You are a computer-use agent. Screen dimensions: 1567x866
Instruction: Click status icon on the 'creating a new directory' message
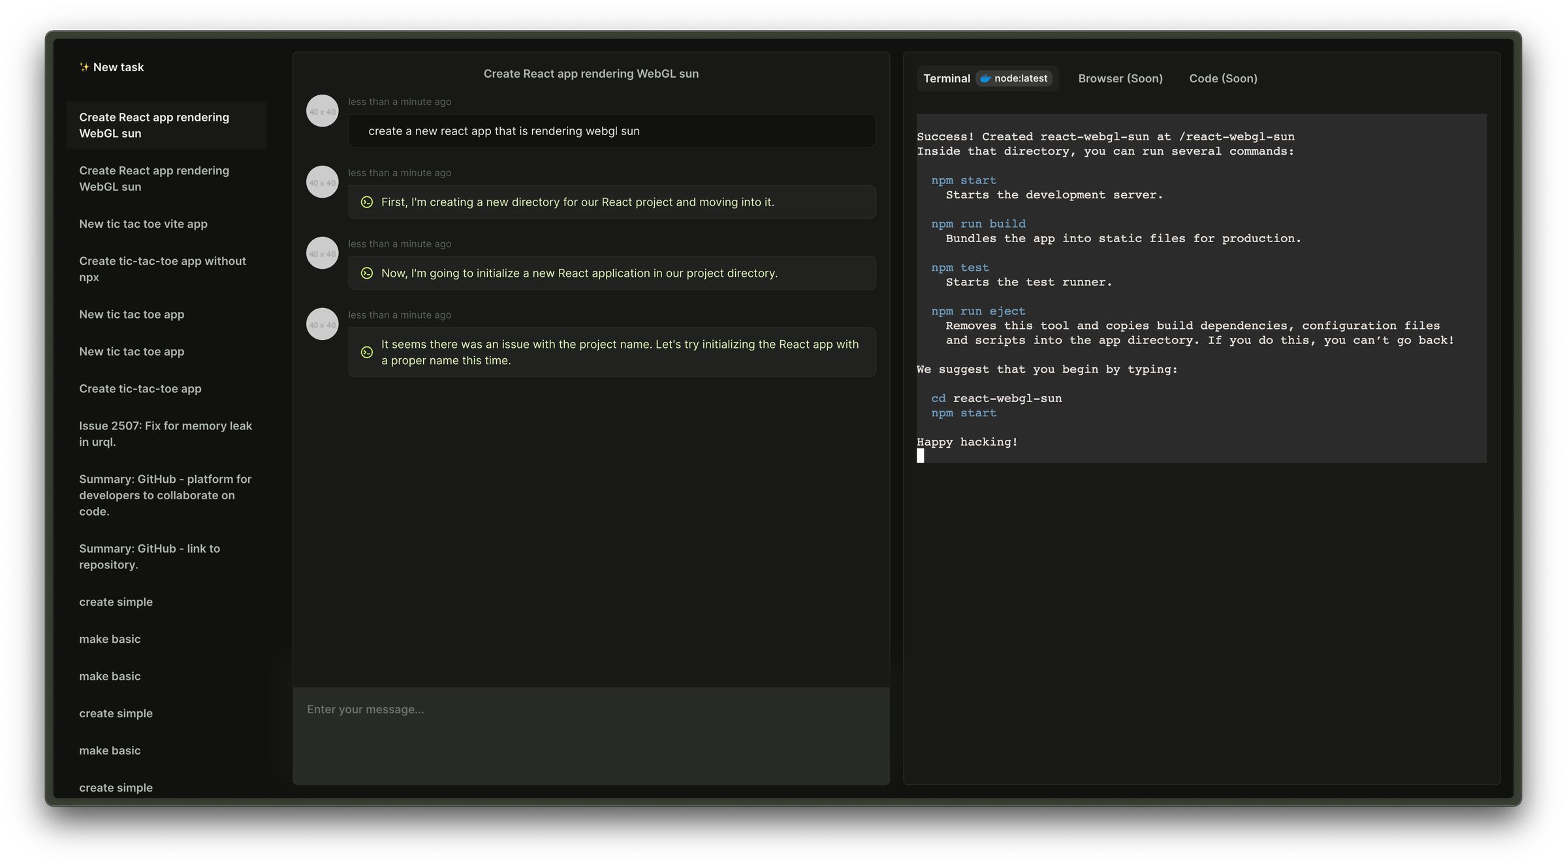click(x=366, y=202)
